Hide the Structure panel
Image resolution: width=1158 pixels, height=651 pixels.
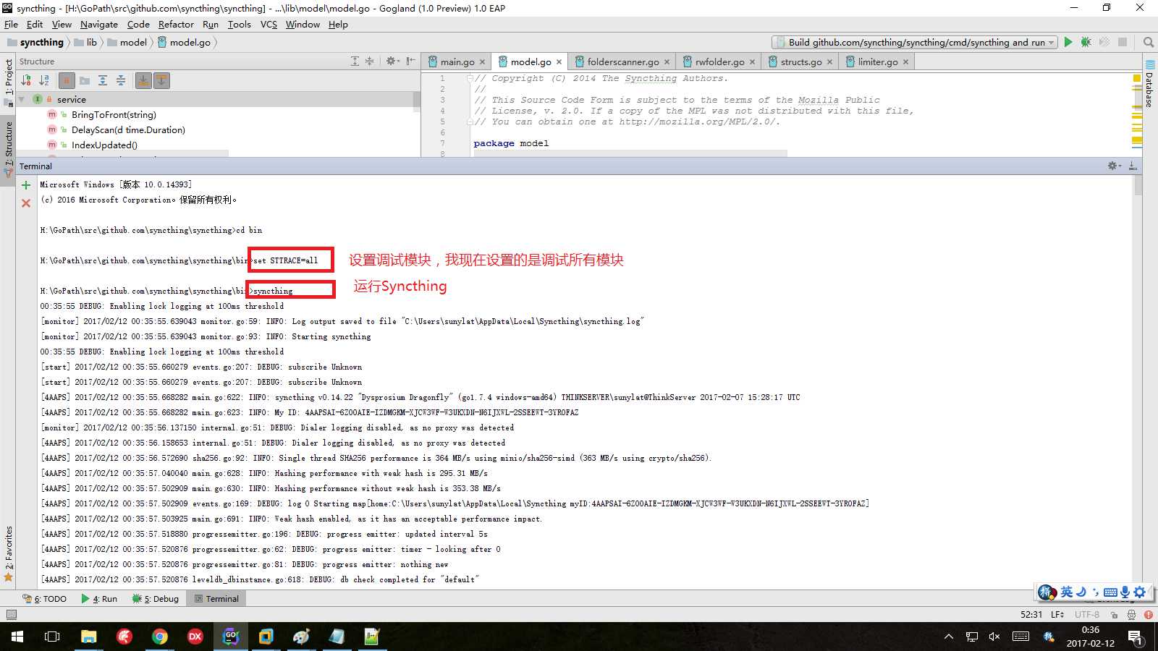410,61
